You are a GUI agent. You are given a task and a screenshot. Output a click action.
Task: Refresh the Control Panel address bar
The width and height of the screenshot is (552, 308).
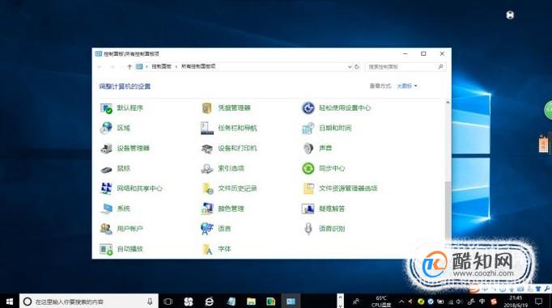[357, 66]
